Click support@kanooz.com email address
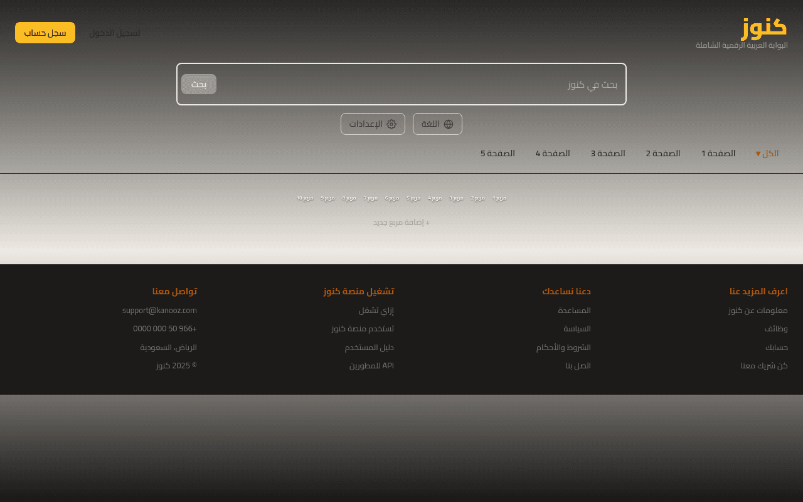Image resolution: width=803 pixels, height=502 pixels. click(x=159, y=311)
